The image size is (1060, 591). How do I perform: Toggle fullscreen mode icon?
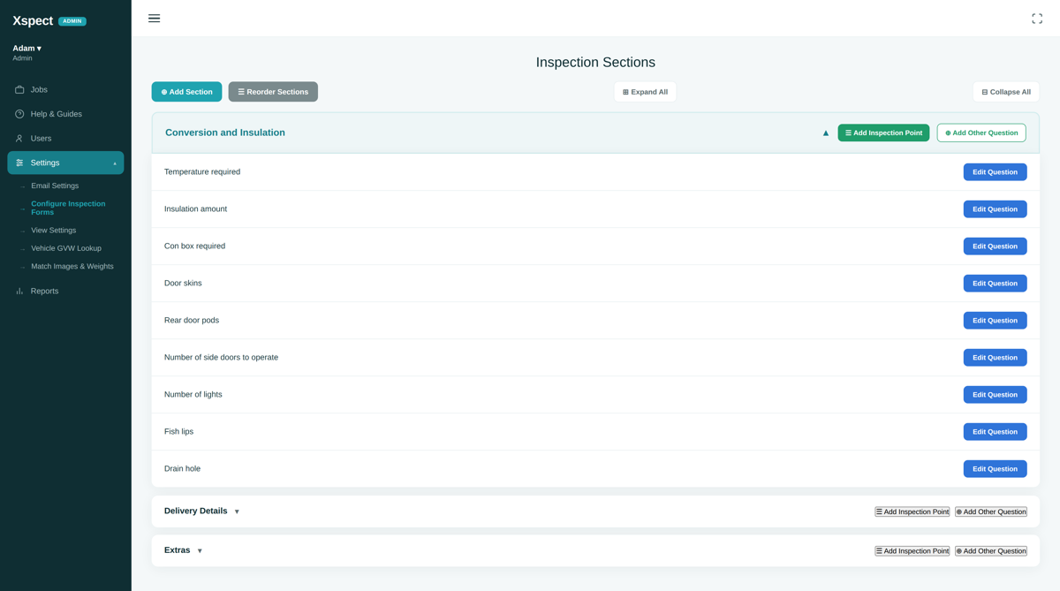click(x=1037, y=19)
